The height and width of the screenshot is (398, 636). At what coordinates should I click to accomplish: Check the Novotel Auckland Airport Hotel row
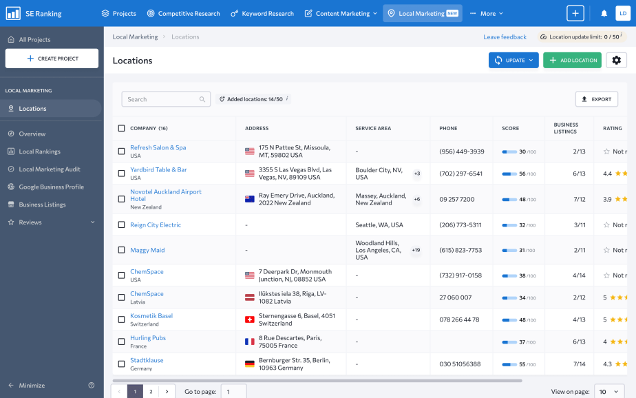pyautogui.click(x=121, y=199)
